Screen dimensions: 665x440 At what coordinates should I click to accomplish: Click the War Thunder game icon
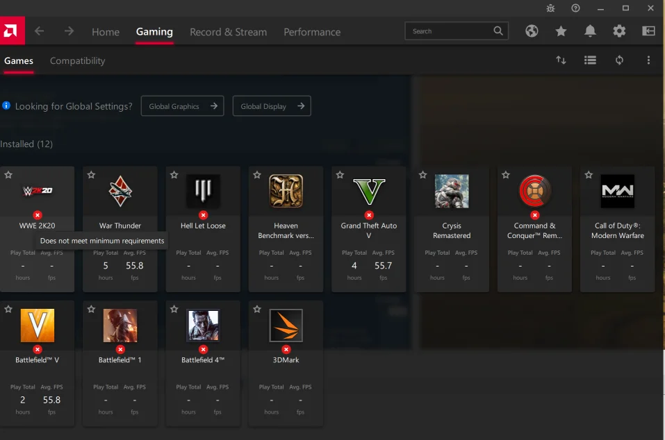(120, 191)
